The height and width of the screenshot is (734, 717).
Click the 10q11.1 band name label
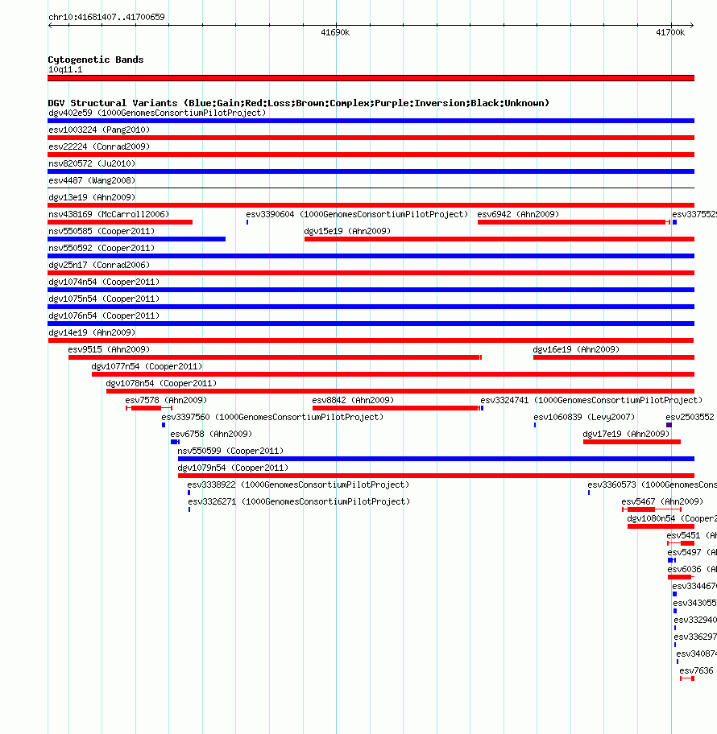pos(65,69)
